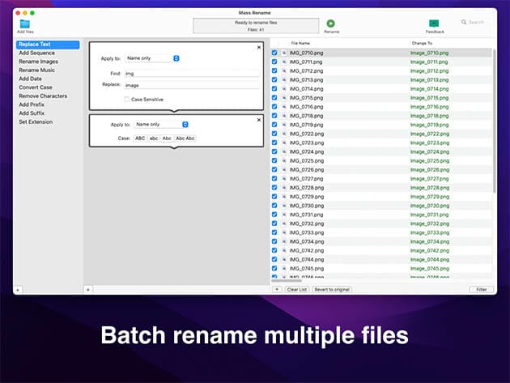The width and height of the screenshot is (510, 383).
Task: Enable the Case Sensitive checkbox
Action: (x=126, y=99)
